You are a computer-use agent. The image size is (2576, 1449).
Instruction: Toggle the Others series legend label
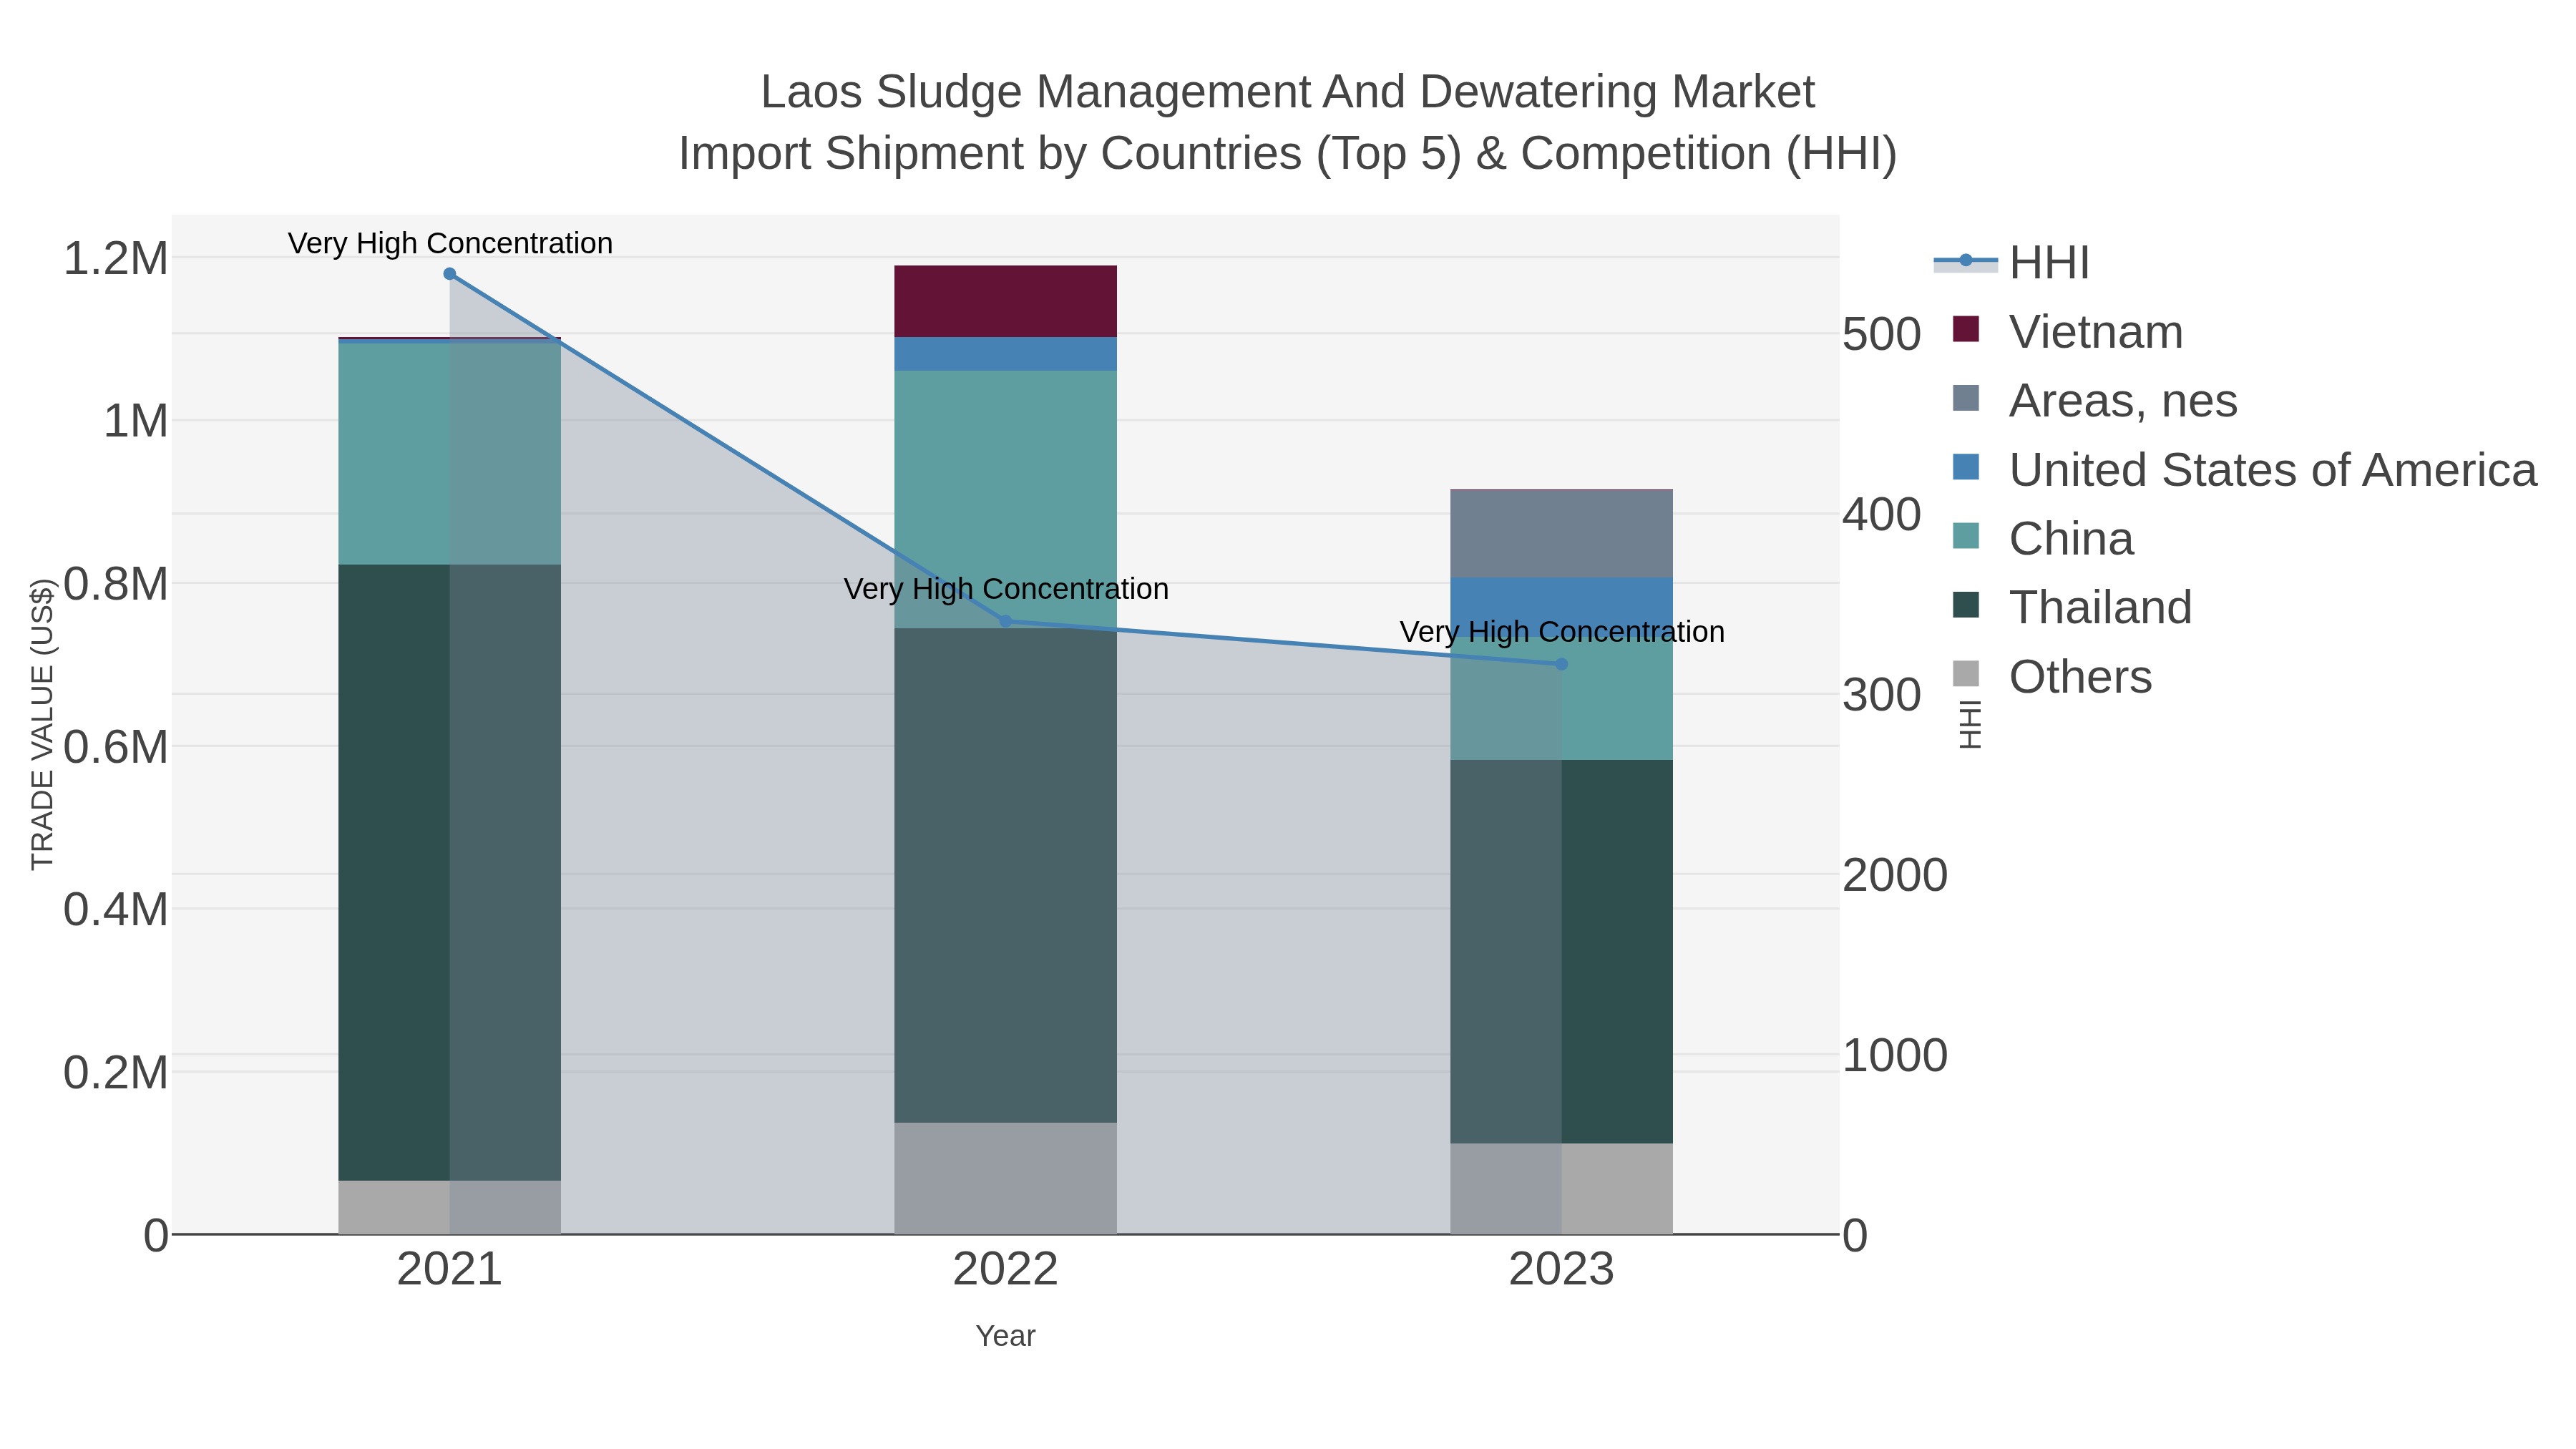pyautogui.click(x=2080, y=677)
